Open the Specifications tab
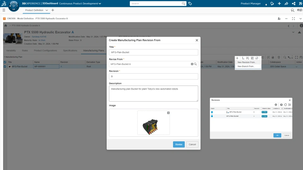This screenshot has height=170, width=303. tap(70, 50)
